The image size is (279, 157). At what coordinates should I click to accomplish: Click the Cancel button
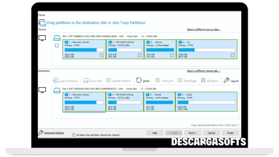click(211, 133)
